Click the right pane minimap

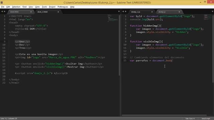coord(208,17)
